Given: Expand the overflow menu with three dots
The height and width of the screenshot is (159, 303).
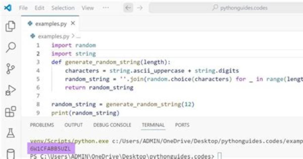Looking at the screenshot, I should [x=106, y=8].
